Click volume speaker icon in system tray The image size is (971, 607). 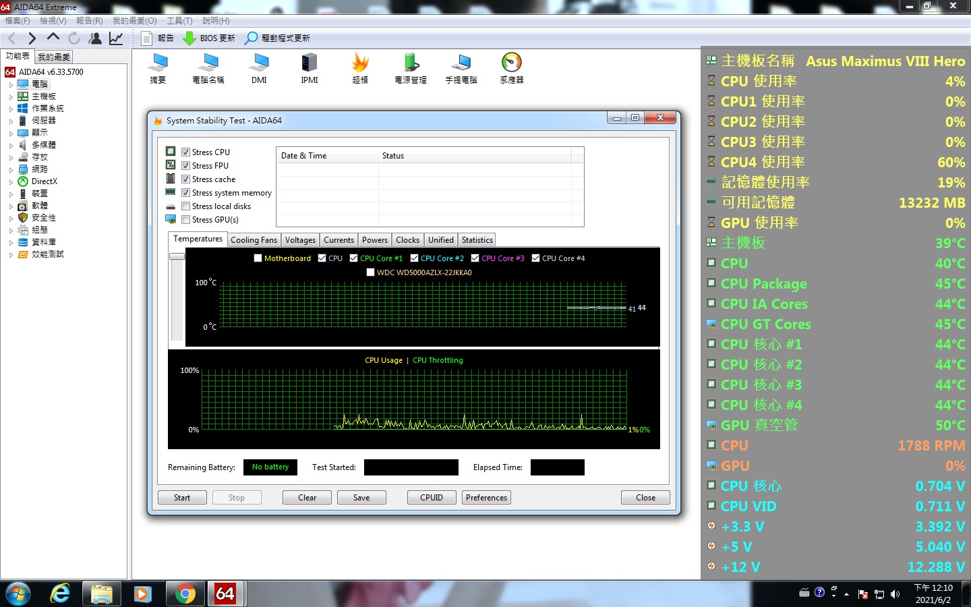895,594
